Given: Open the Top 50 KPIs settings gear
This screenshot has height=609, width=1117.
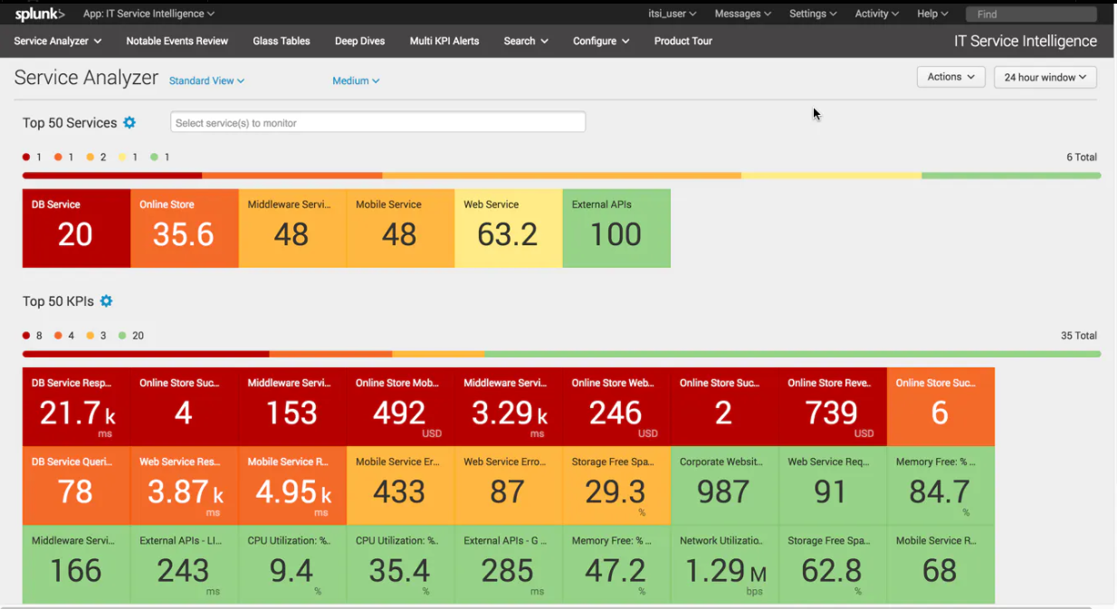Looking at the screenshot, I should coord(106,301).
